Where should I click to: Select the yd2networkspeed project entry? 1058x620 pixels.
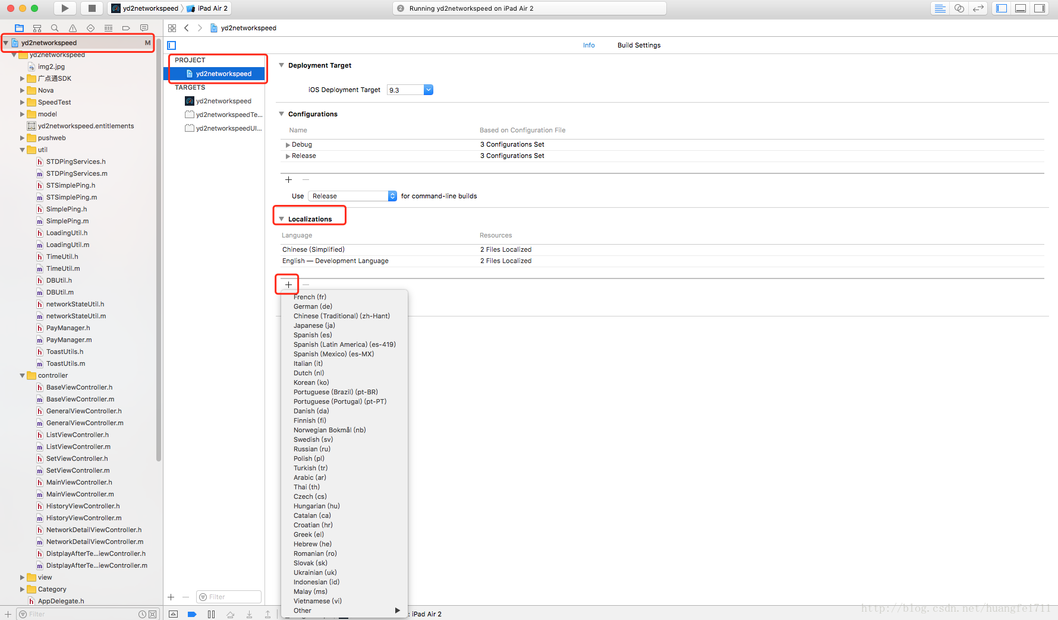[x=215, y=74]
